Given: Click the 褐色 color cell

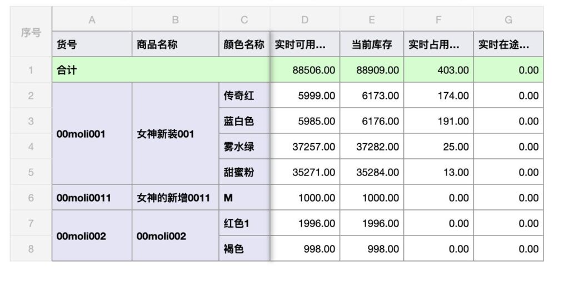Looking at the screenshot, I should [244, 249].
